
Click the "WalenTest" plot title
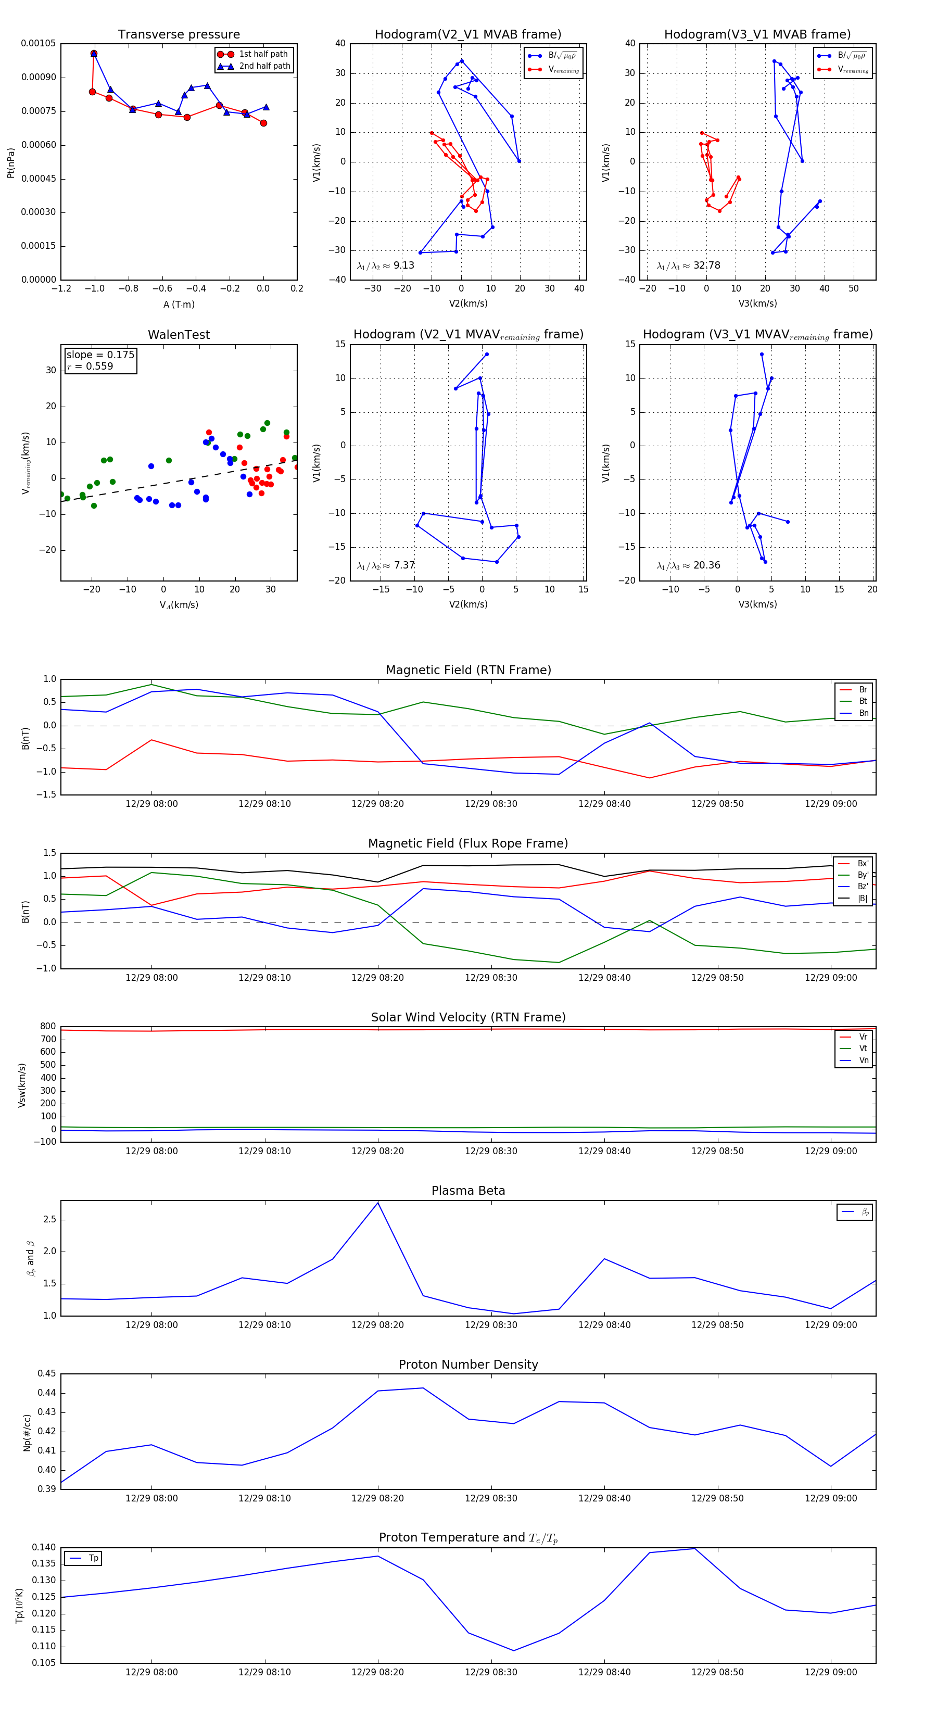coord(179,335)
